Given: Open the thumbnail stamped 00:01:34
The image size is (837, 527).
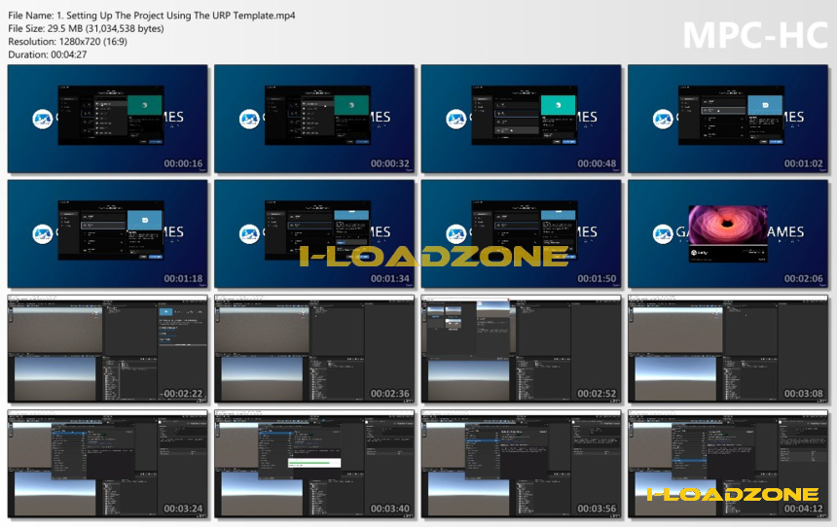Looking at the screenshot, I should pos(313,233).
